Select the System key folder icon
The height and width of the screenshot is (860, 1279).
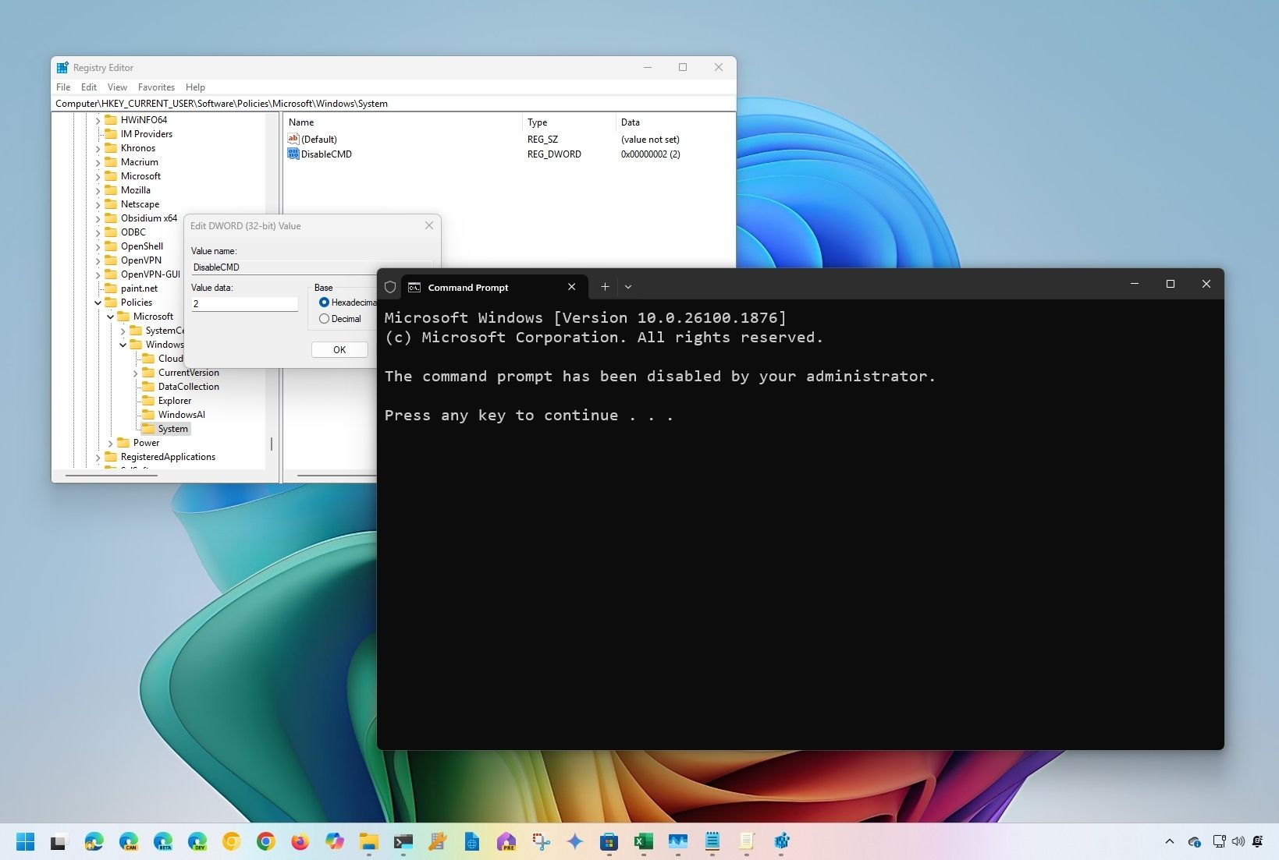[x=150, y=429]
